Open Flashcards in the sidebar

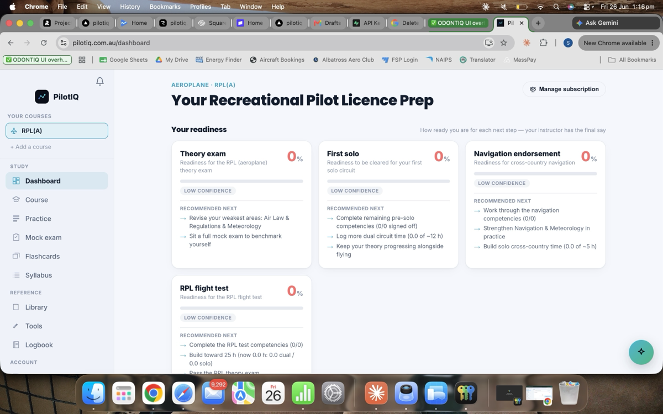[x=57, y=256]
